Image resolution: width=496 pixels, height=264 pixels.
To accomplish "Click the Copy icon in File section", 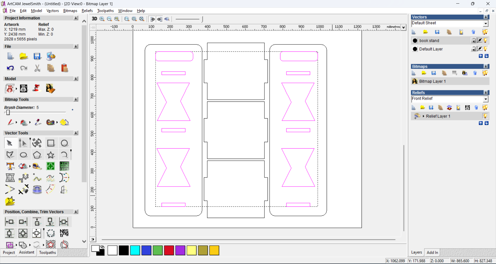I will [x=51, y=68].
